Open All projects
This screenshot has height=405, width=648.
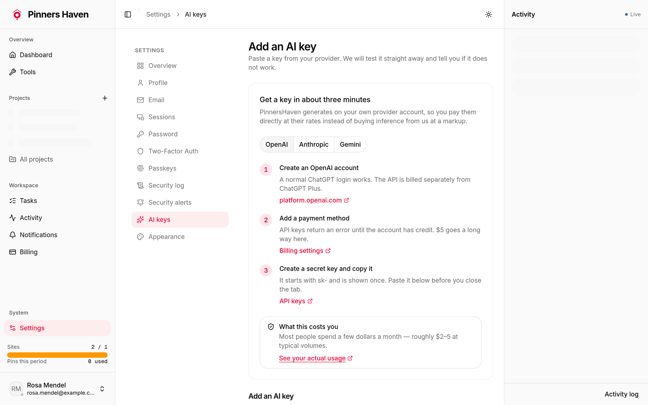point(57,159)
